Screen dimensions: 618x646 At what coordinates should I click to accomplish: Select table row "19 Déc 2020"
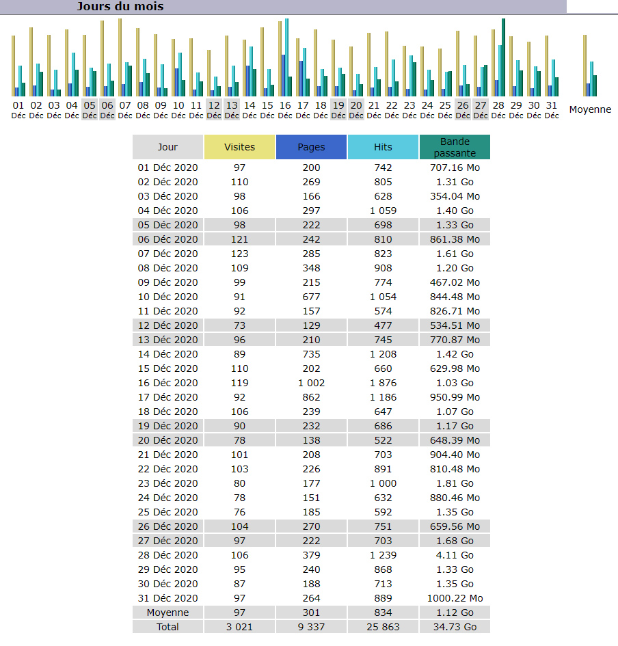click(x=312, y=426)
